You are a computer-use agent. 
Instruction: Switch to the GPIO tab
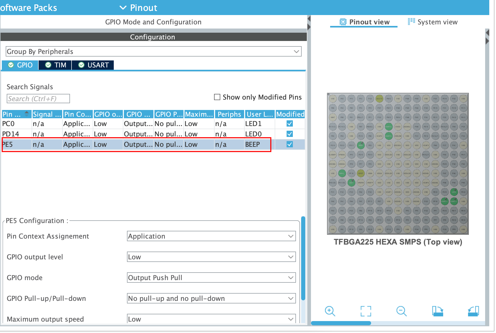pos(20,65)
